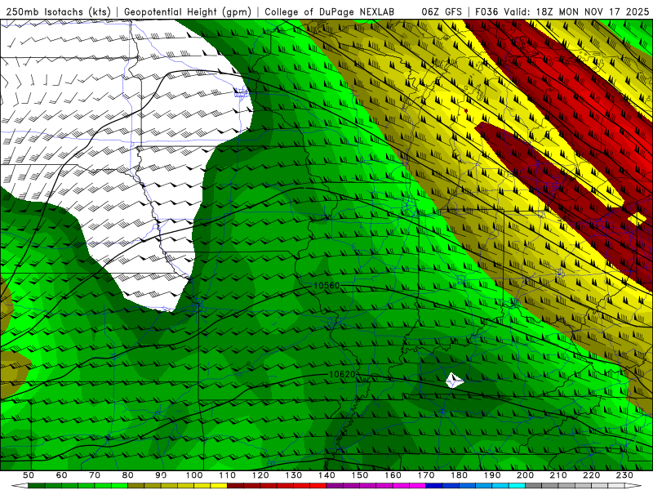This screenshot has width=653, height=490.
Task: Click the 230 value on the color scale
Action: 624,475
